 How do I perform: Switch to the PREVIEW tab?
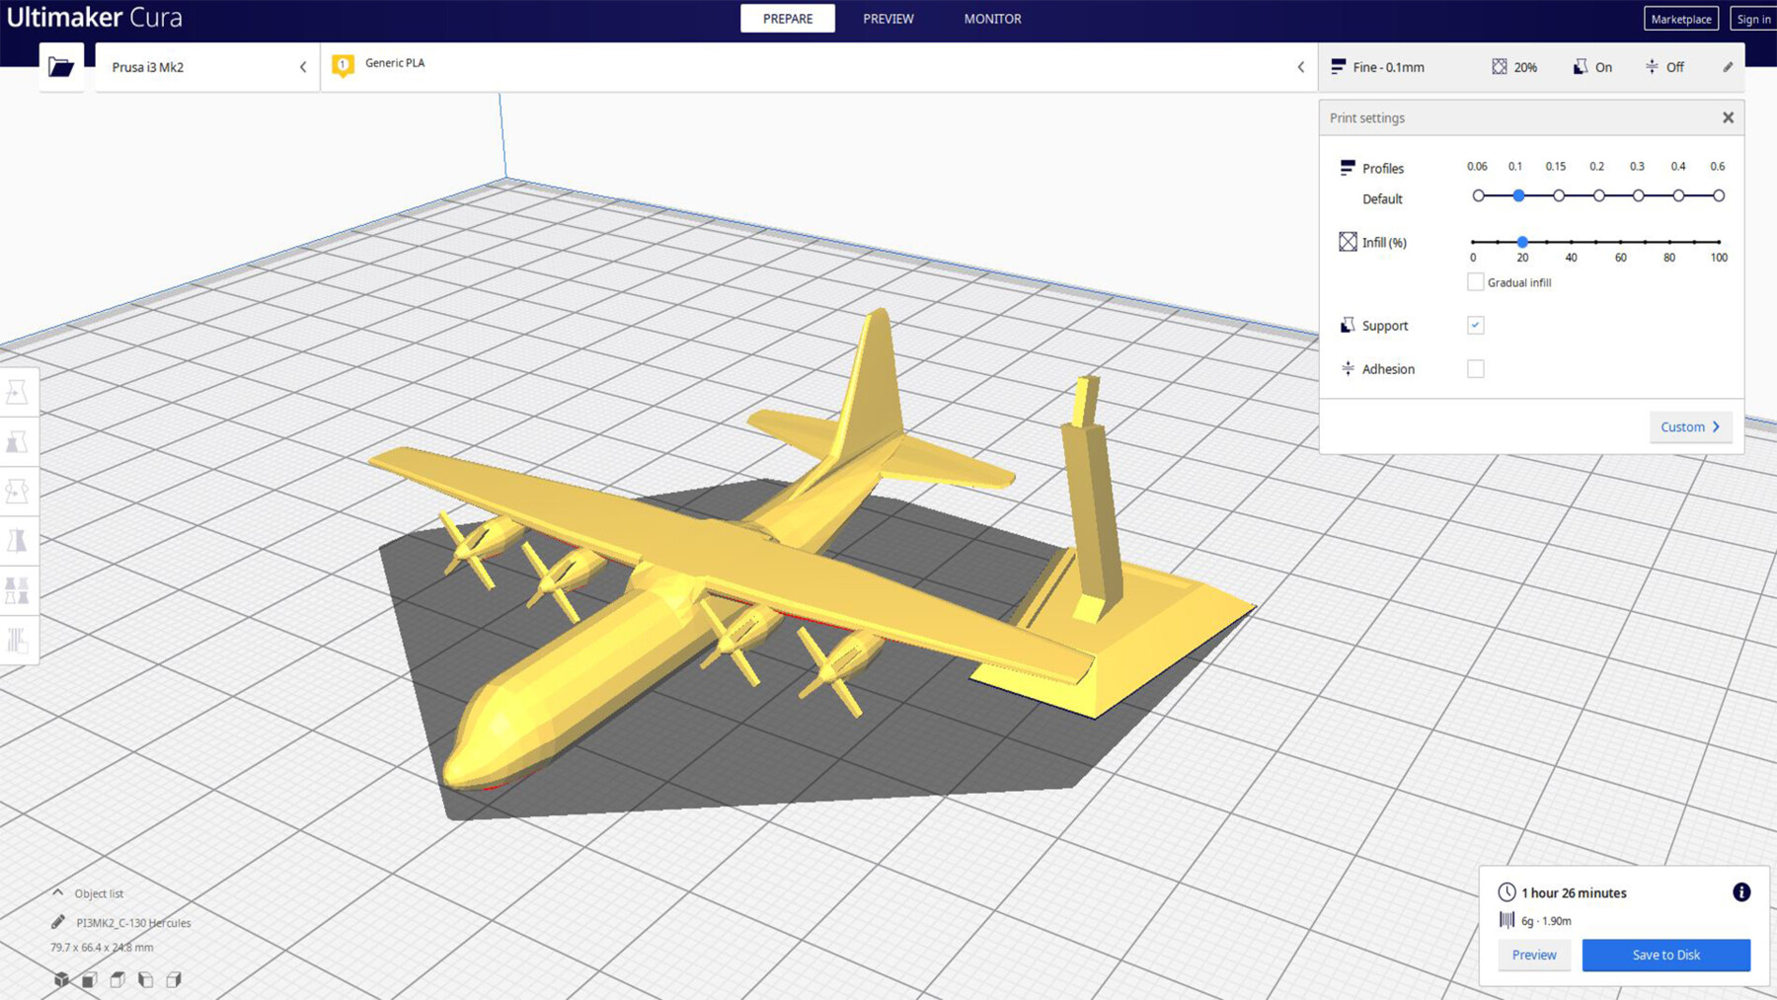pyautogui.click(x=887, y=18)
